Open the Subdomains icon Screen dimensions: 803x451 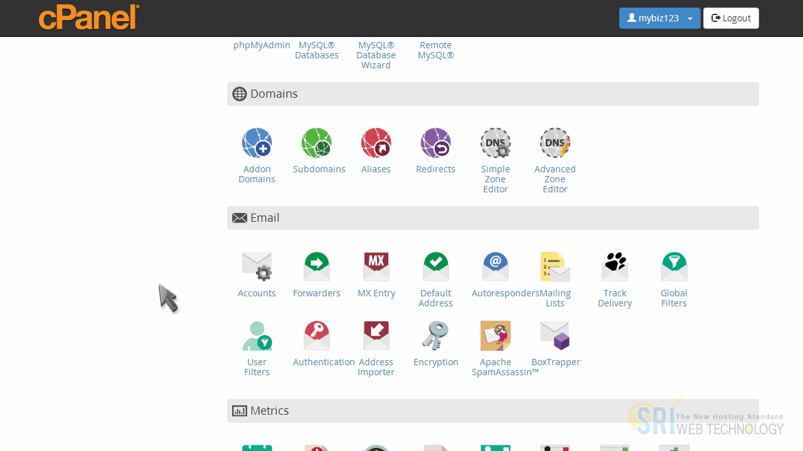point(316,143)
